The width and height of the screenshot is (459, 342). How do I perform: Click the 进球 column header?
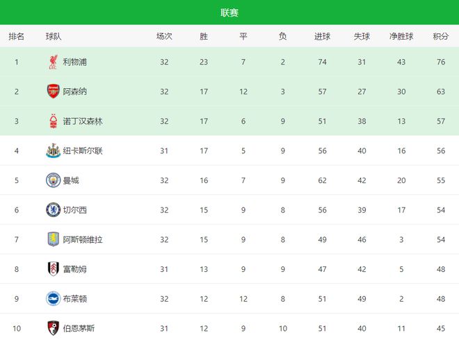tap(322, 37)
